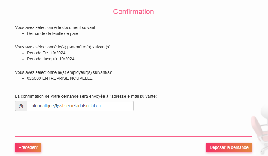The width and height of the screenshot is (268, 156).
Task: Click the pink horizontal separator line
Action: [134, 136]
